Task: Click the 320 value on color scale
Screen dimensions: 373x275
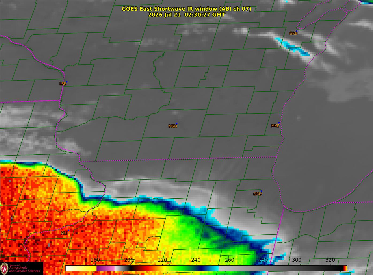Action: (330, 260)
